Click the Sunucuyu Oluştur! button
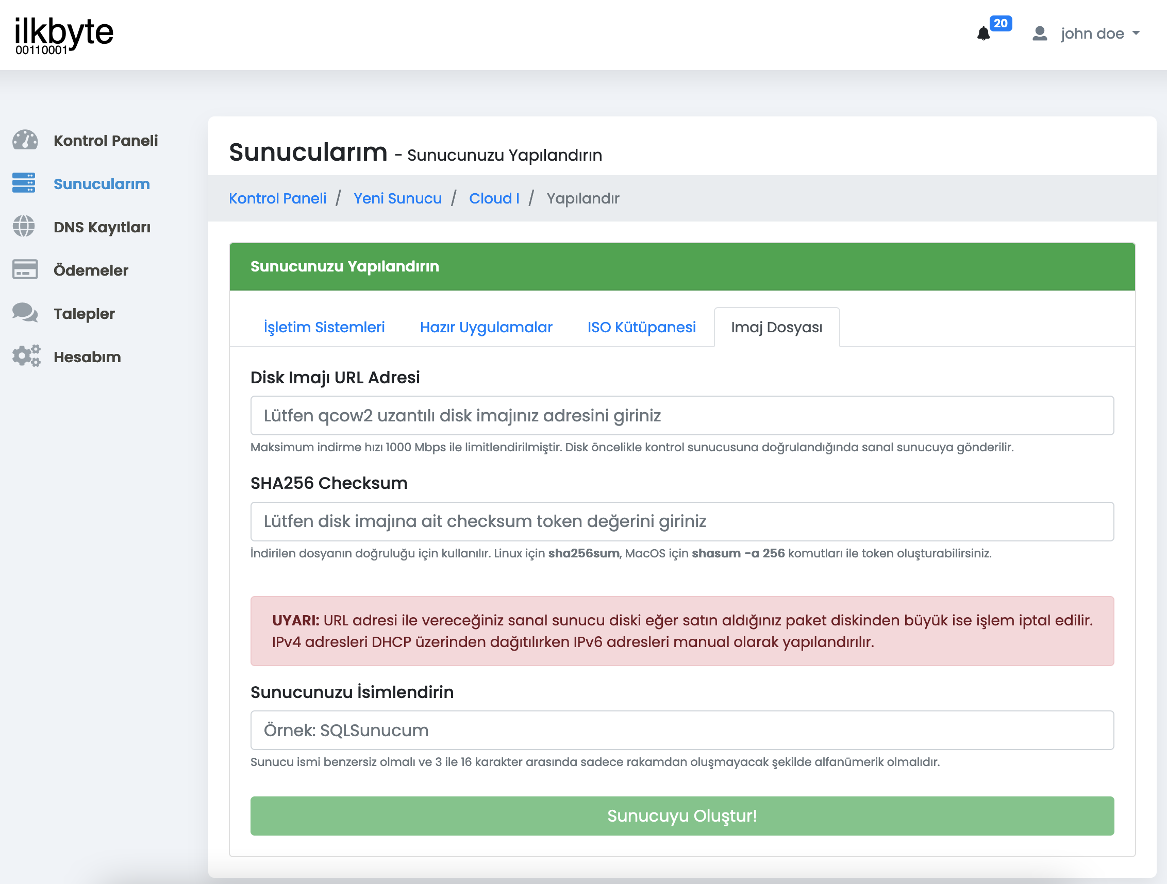This screenshot has width=1167, height=884. [x=681, y=816]
